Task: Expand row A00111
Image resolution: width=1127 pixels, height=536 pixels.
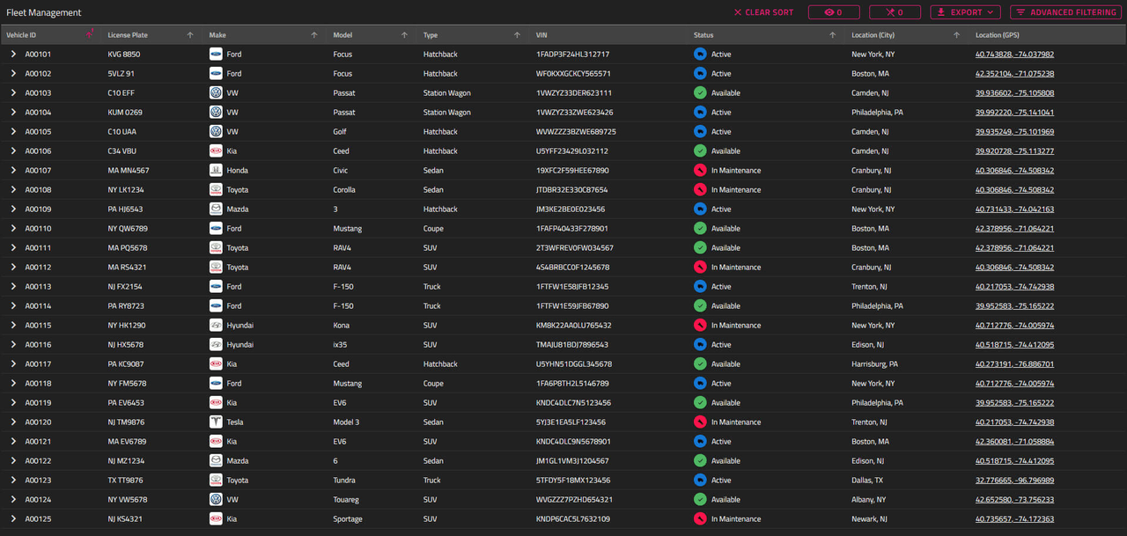Action: (13, 247)
